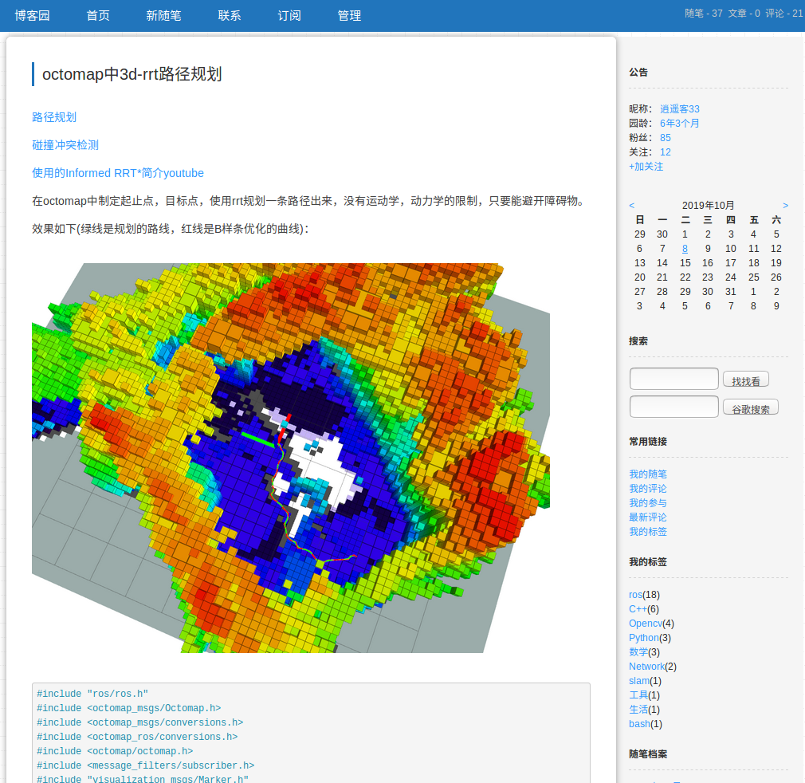The image size is (805, 783).
Task: Open the 路径规划 article link
Action: (54, 116)
